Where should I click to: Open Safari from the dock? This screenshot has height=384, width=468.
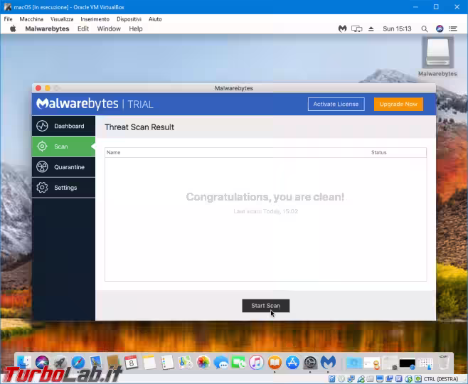coord(78,363)
